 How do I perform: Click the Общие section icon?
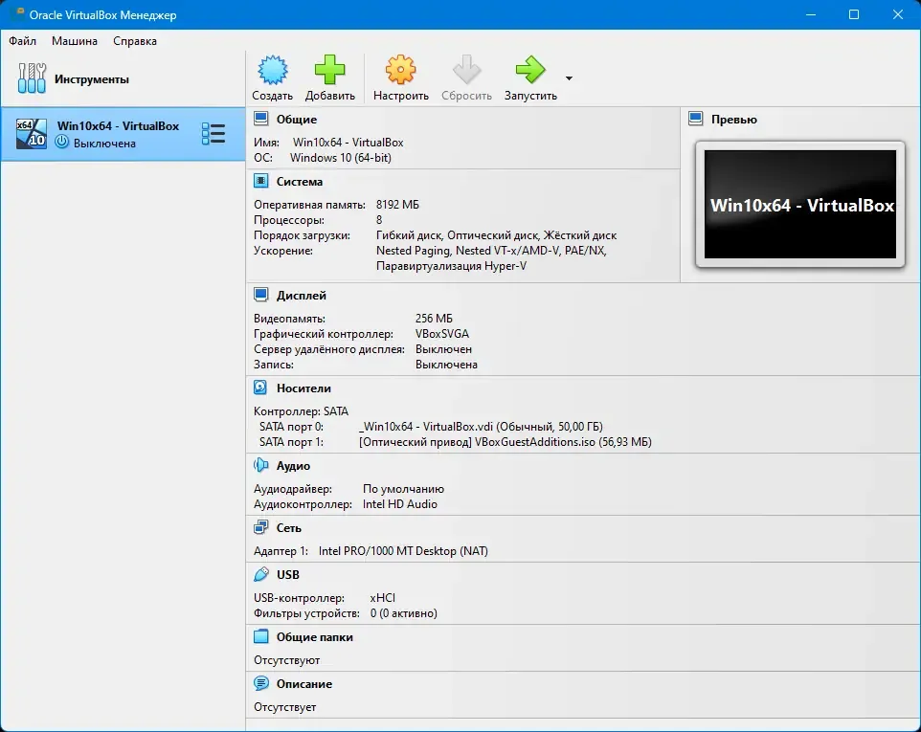pos(260,119)
